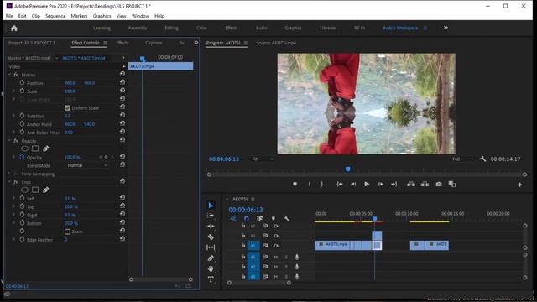Switch to Source: AKOTSI.mp4 tab

(x=276, y=43)
